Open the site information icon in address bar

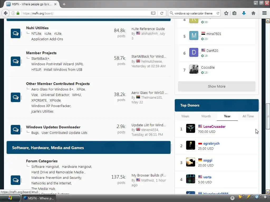tap(13, 13)
